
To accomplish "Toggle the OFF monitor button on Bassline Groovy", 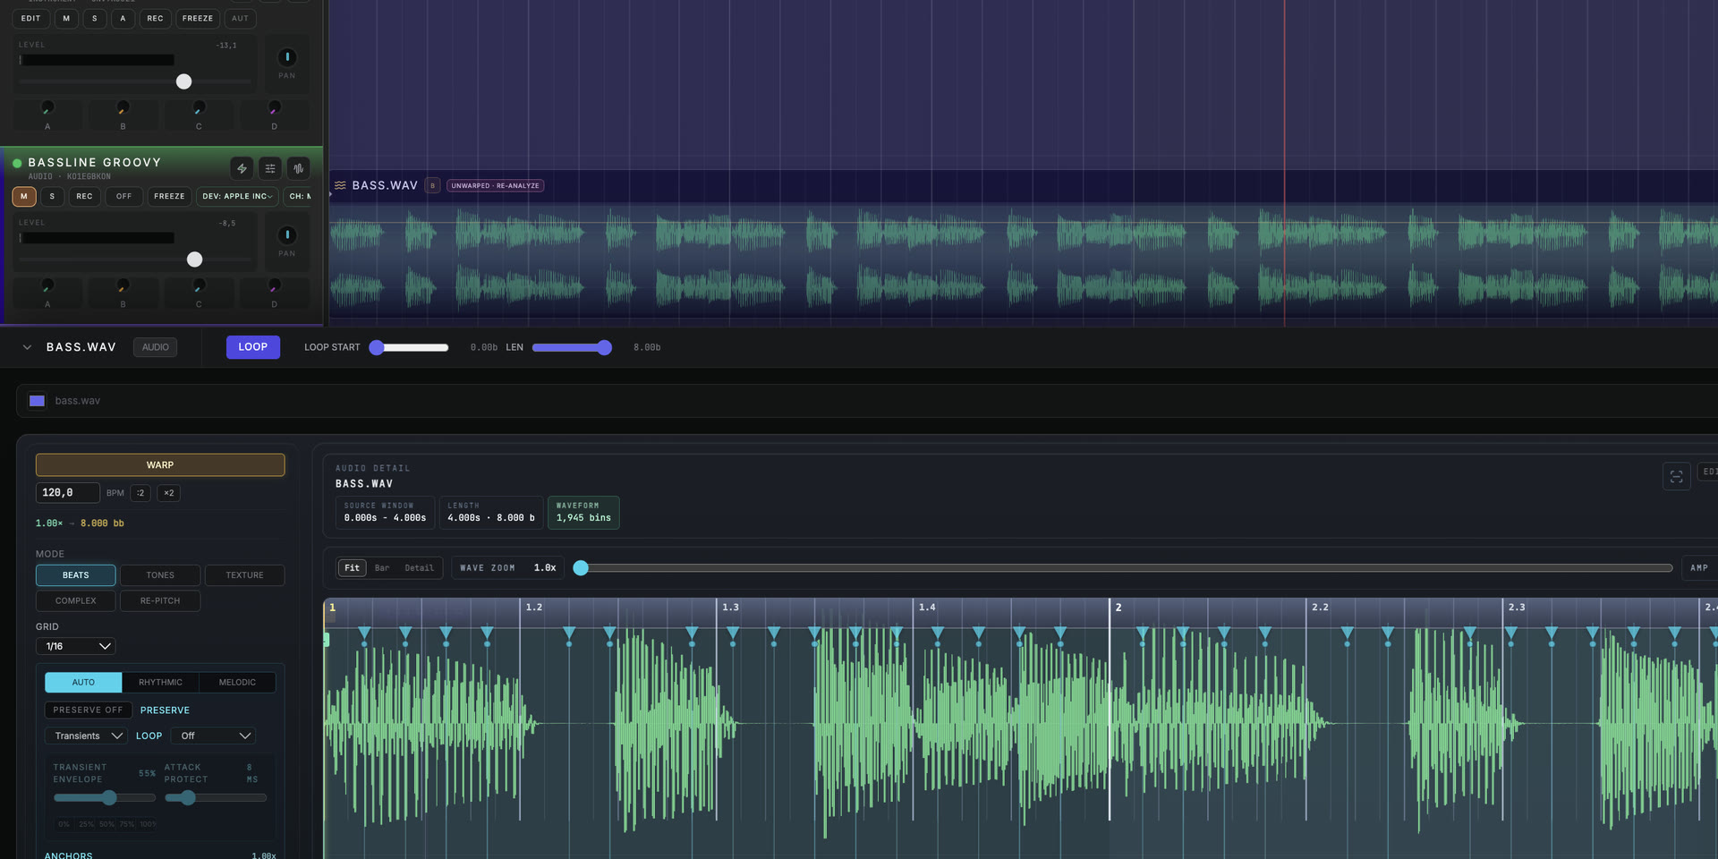I will pyautogui.click(x=123, y=196).
